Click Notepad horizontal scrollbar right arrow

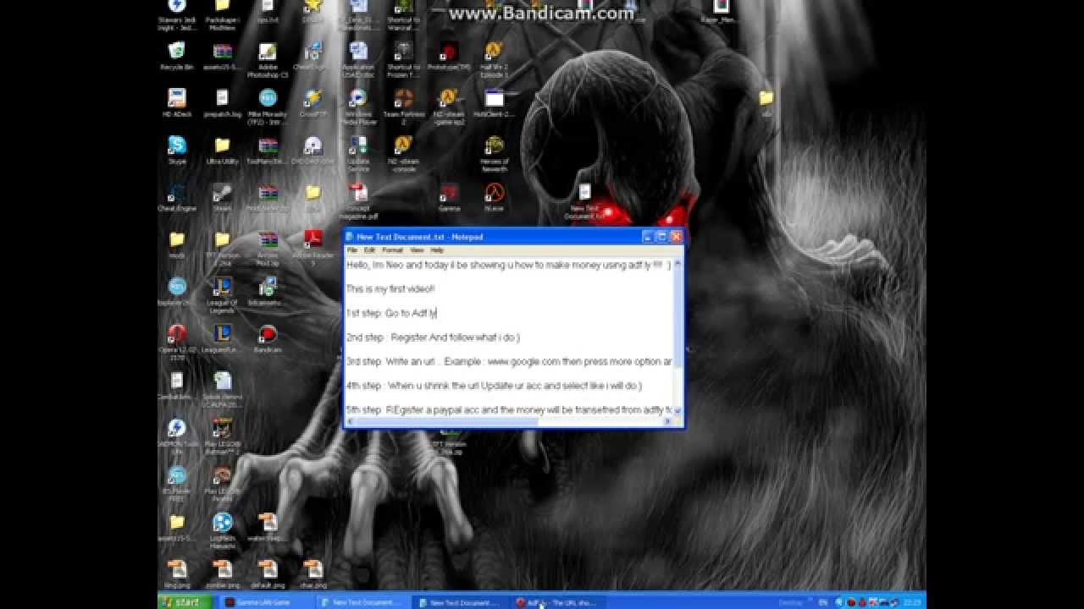(667, 422)
